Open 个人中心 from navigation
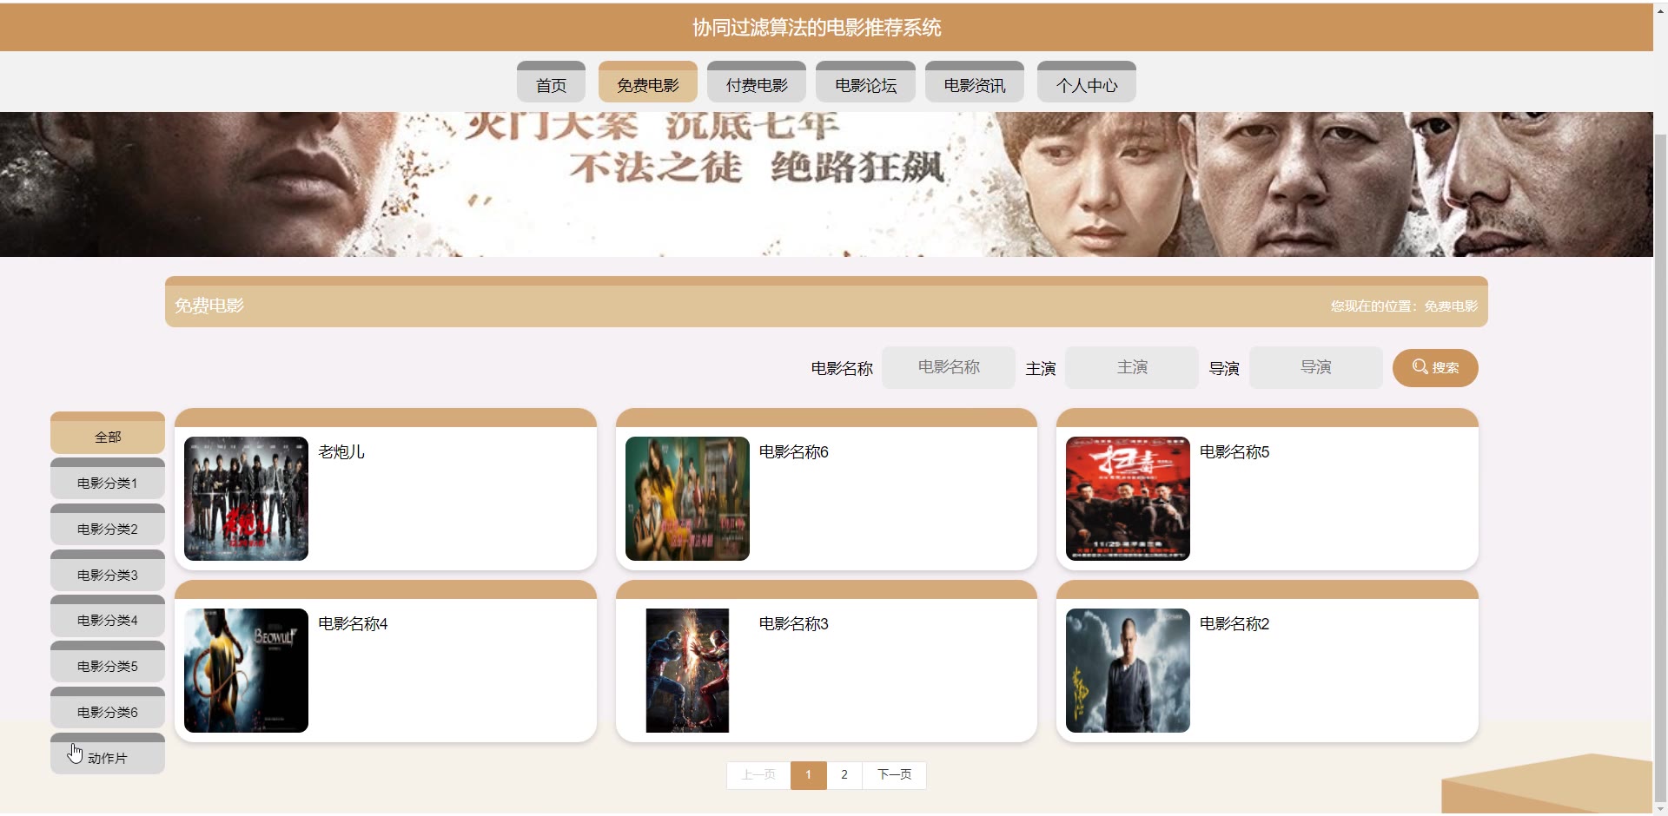The height and width of the screenshot is (816, 1668). pyautogui.click(x=1087, y=82)
